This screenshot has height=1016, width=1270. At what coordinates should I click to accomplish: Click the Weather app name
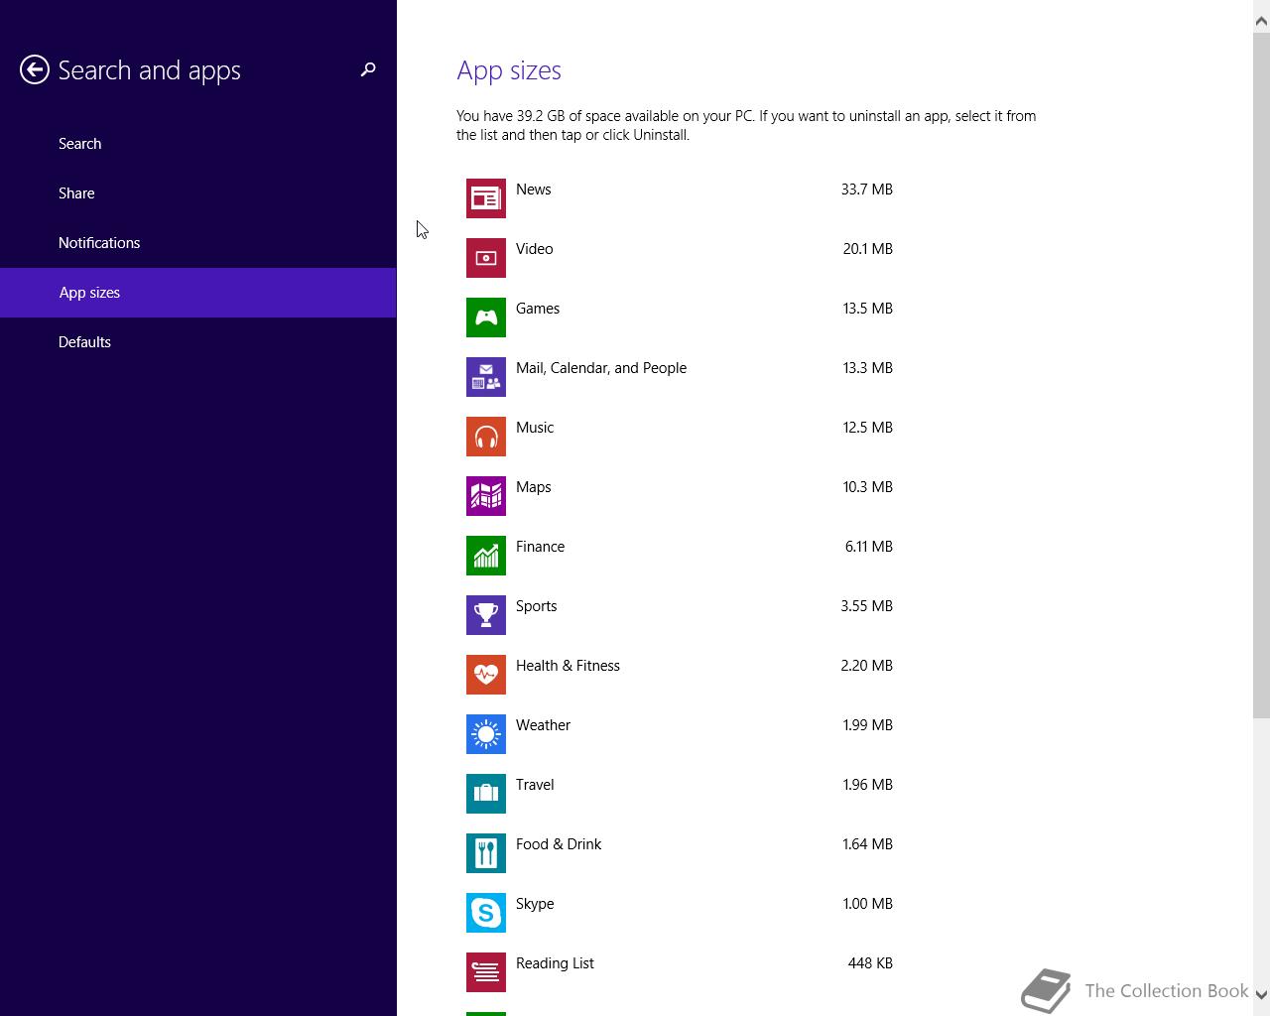(x=544, y=725)
